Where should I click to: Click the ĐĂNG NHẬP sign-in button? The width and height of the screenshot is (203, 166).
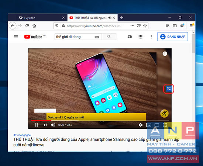click(x=173, y=37)
